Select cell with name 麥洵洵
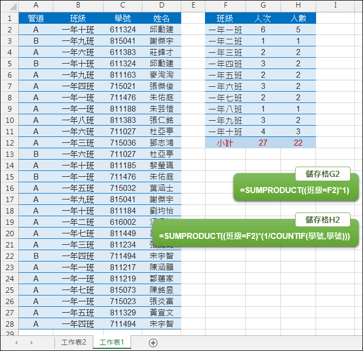 [162, 75]
